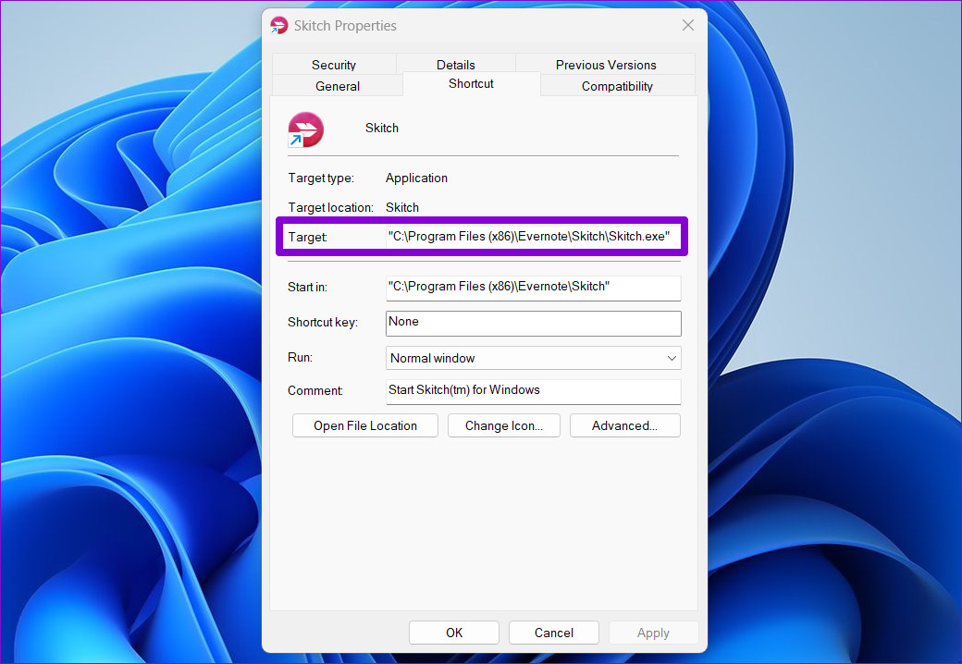Expand the Run window mode dropdown
962x664 pixels.
533,358
